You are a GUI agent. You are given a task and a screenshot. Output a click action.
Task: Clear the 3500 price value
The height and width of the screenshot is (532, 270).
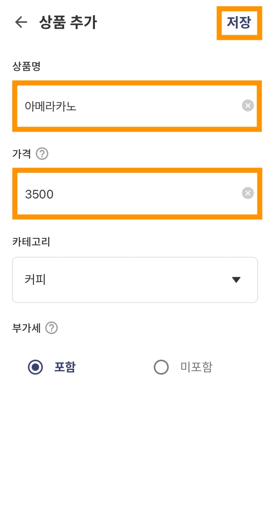click(x=248, y=193)
